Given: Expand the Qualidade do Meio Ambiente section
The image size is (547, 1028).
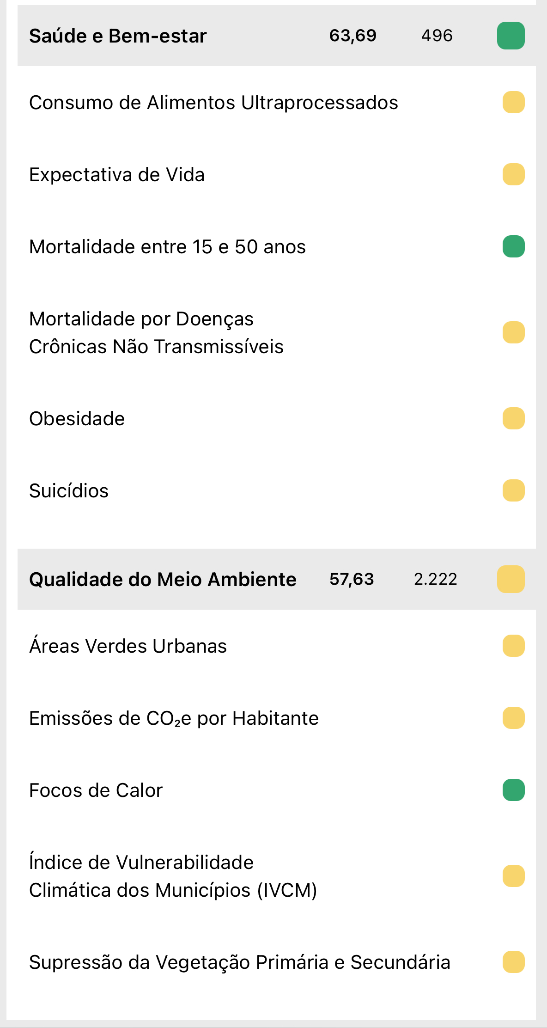Looking at the screenshot, I should point(163,580).
